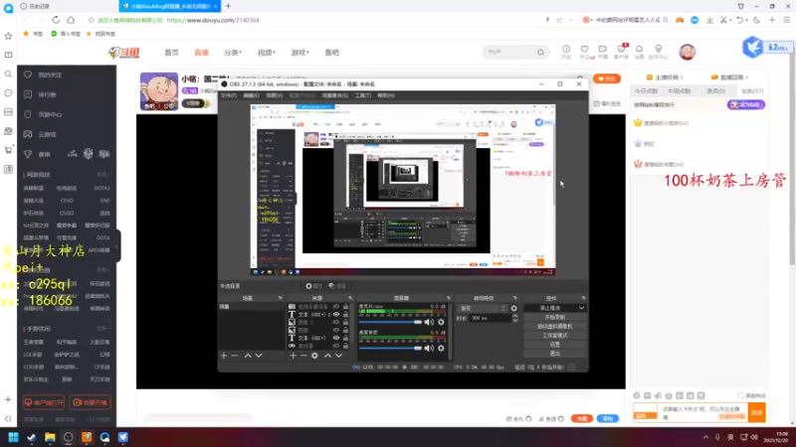Toggle the 屏蔽特效 checkbox above chat
This screenshot has height=447, width=796.
point(740,395)
